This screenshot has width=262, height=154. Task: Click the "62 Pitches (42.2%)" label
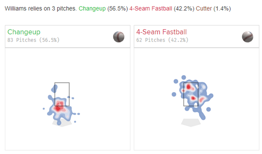click(162, 40)
